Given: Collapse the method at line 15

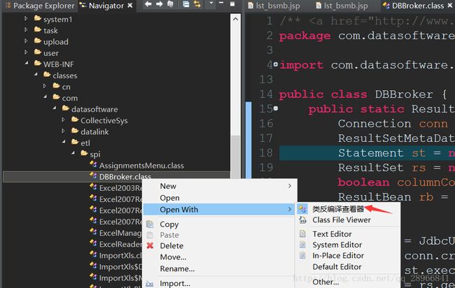Looking at the screenshot, I should [276, 108].
